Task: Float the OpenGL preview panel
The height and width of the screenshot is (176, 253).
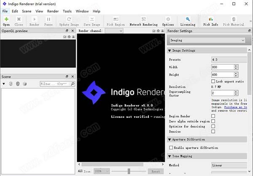Action: pos(67,31)
